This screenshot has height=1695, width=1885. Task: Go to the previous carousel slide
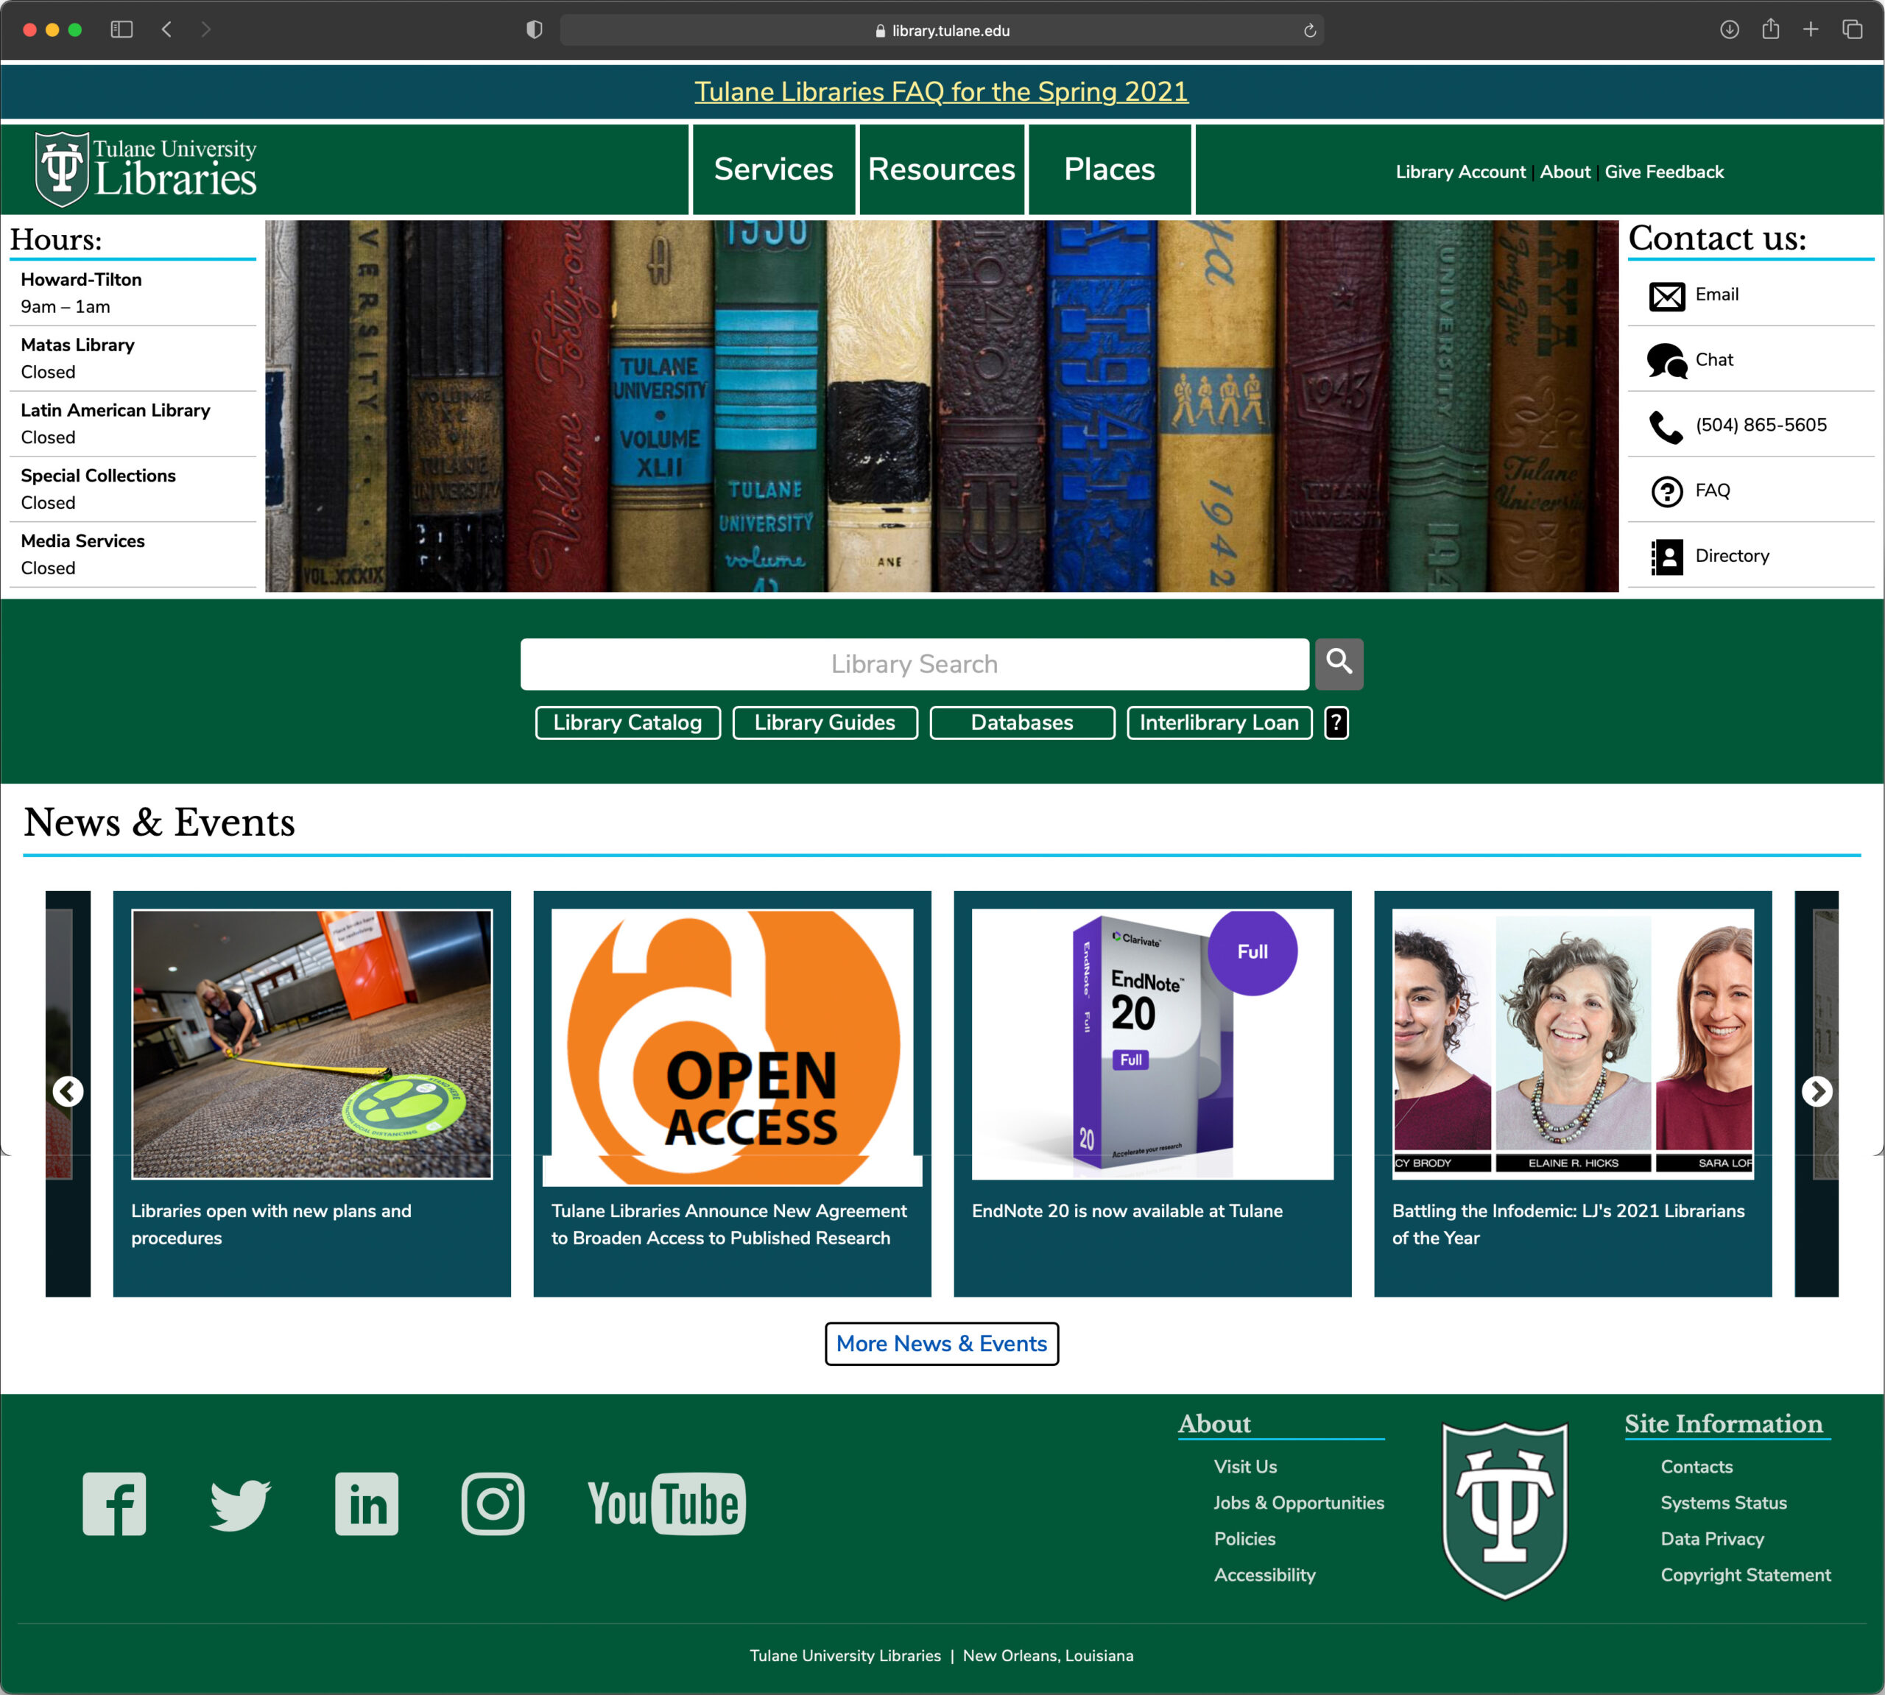pyautogui.click(x=68, y=1091)
